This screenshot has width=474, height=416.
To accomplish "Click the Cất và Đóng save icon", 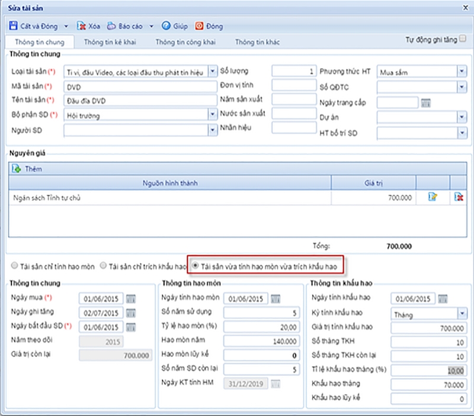I will 13,25.
